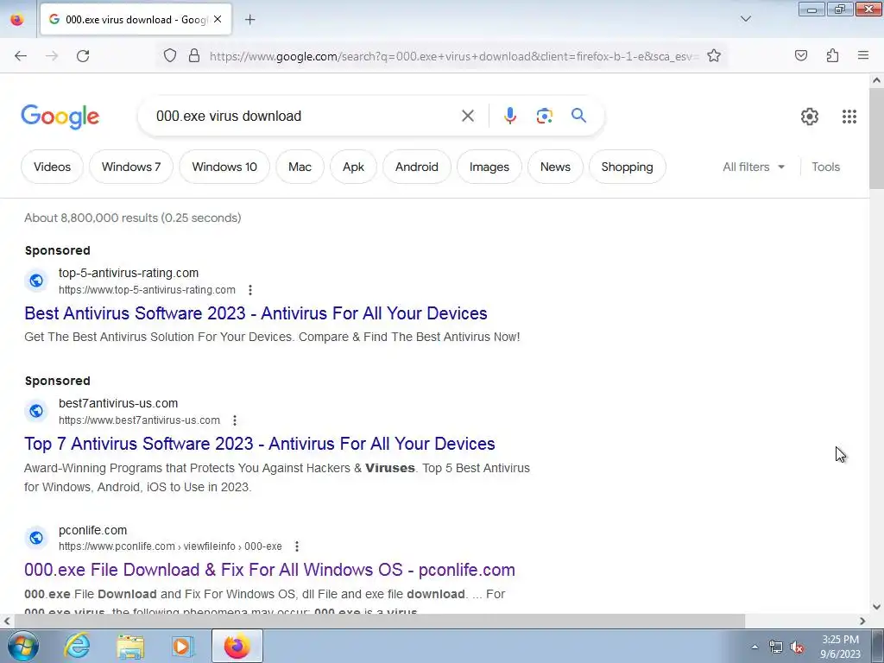Select the Android filter chip
Viewport: 884px width, 663px height.
point(417,167)
